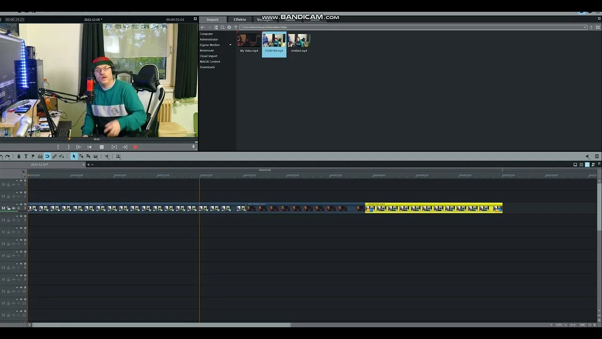Viewport: 602px width, 339px height.
Task: Click the media browser search magnifier
Action: (222, 27)
